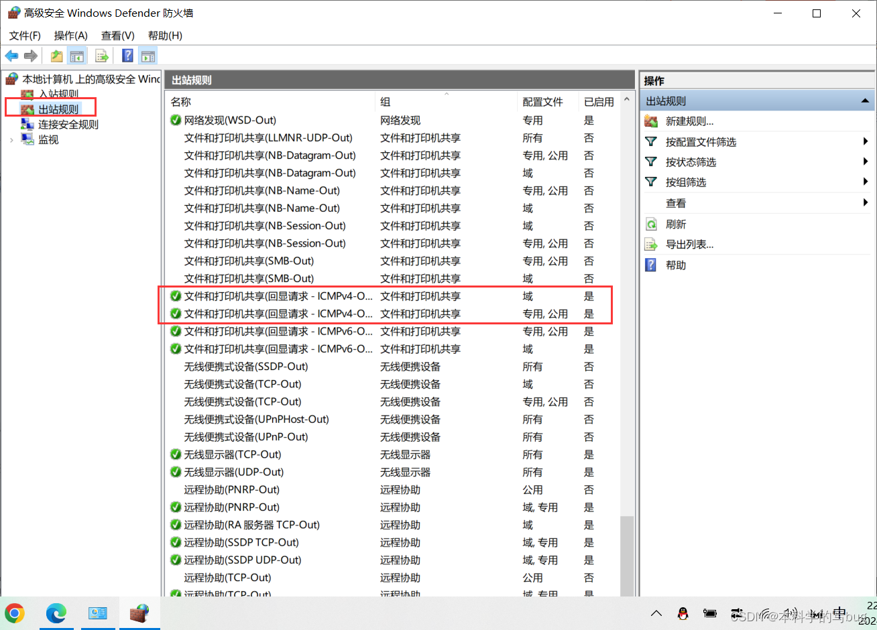Open the 按状态筛选 submenu arrow
This screenshot has width=877, height=630.
coord(866,162)
